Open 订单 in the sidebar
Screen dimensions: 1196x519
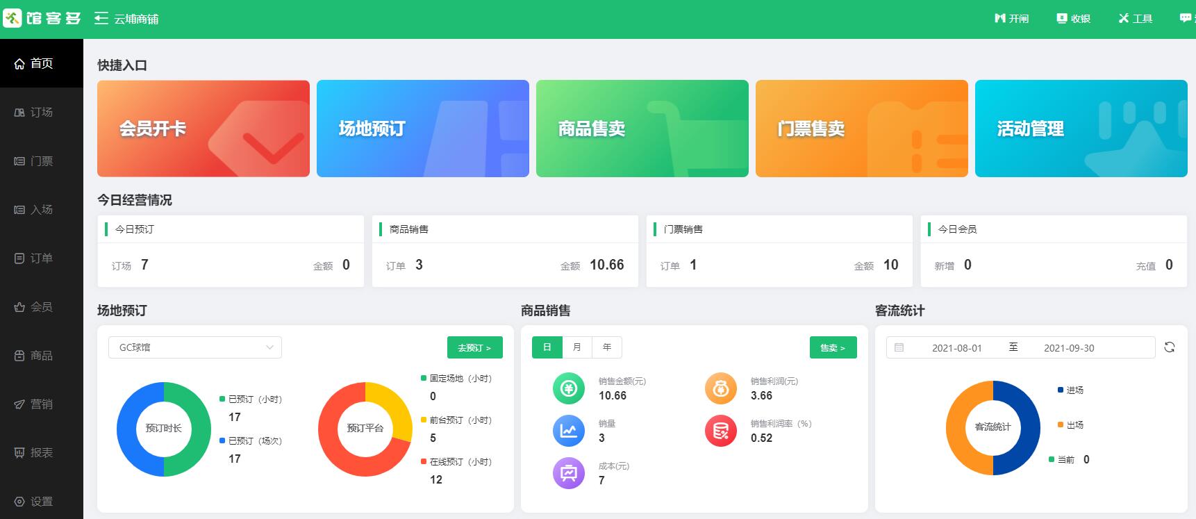42,258
